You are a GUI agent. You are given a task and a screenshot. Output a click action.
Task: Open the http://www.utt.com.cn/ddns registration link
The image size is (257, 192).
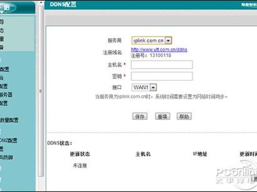pos(159,50)
